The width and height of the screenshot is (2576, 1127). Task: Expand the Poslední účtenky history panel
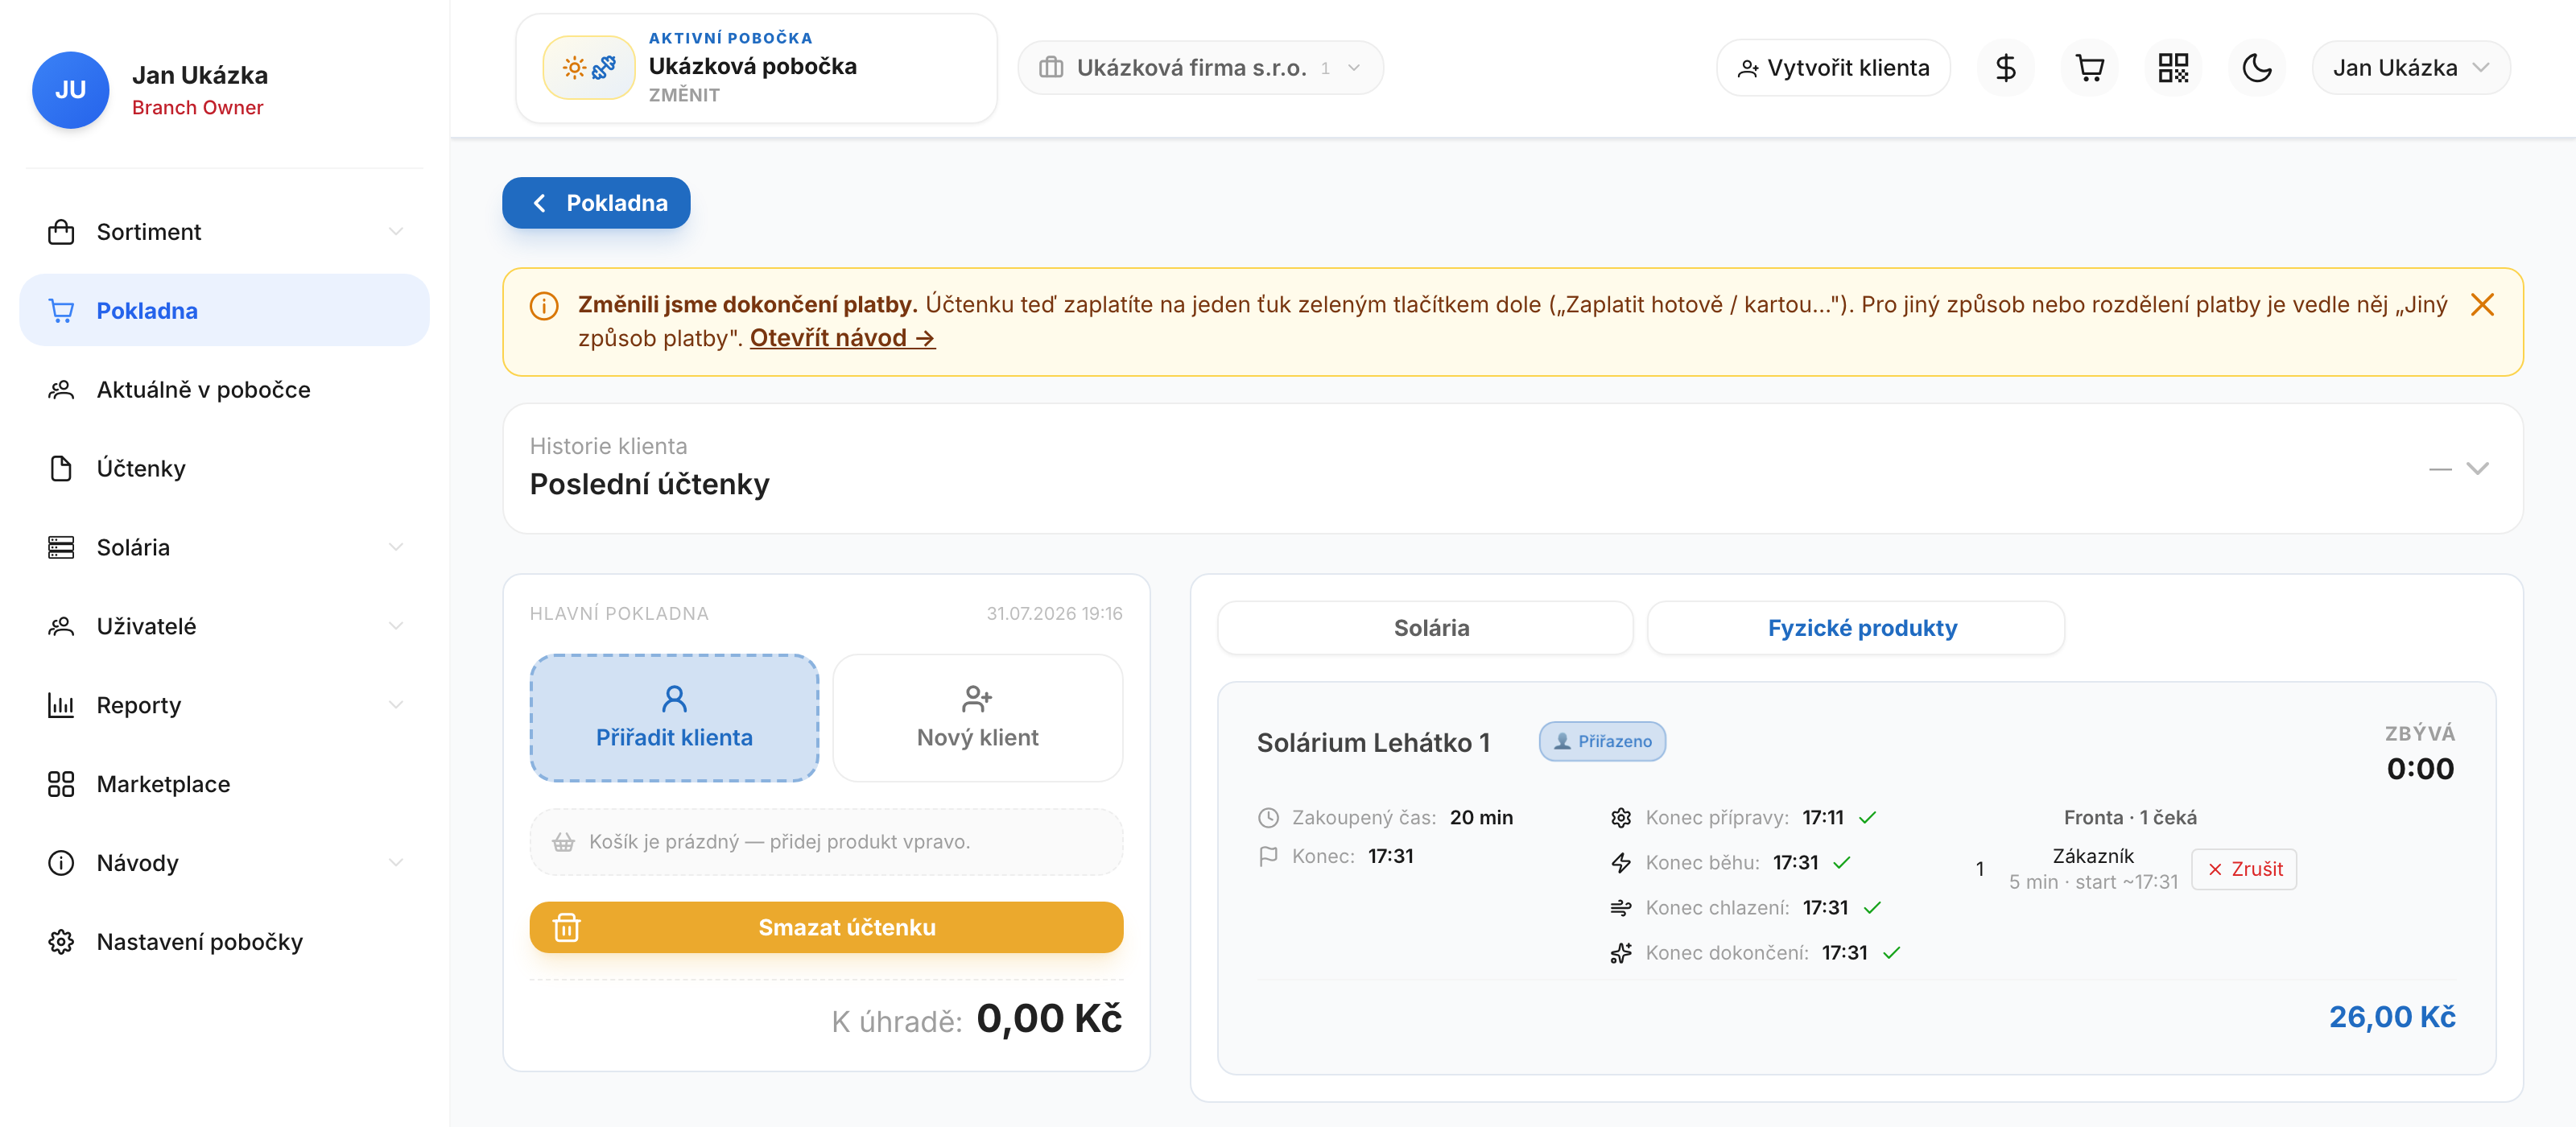click(x=2477, y=469)
